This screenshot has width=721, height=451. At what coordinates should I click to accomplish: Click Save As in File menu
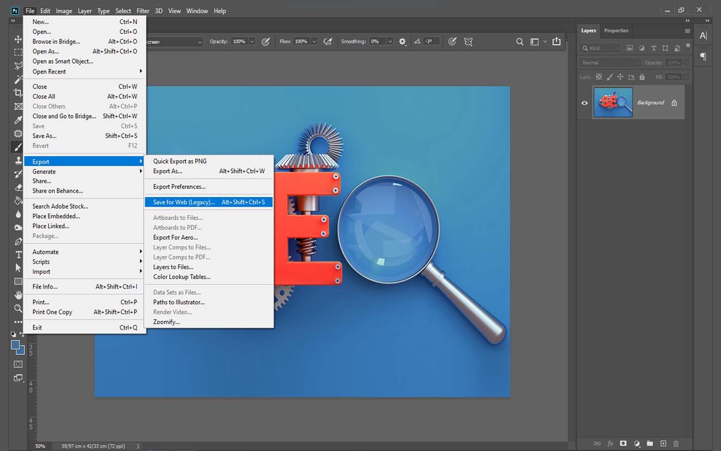point(85,136)
